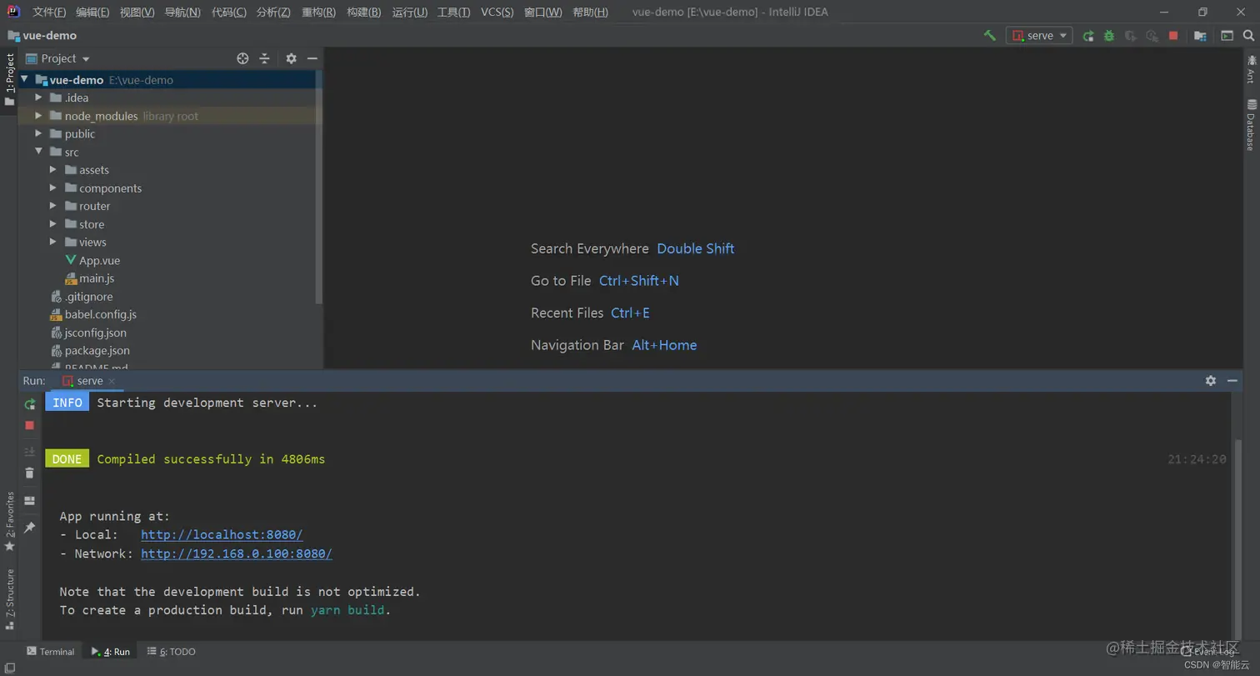Hide the Project panel with minus icon
Screen dimensions: 1260x676
point(312,58)
